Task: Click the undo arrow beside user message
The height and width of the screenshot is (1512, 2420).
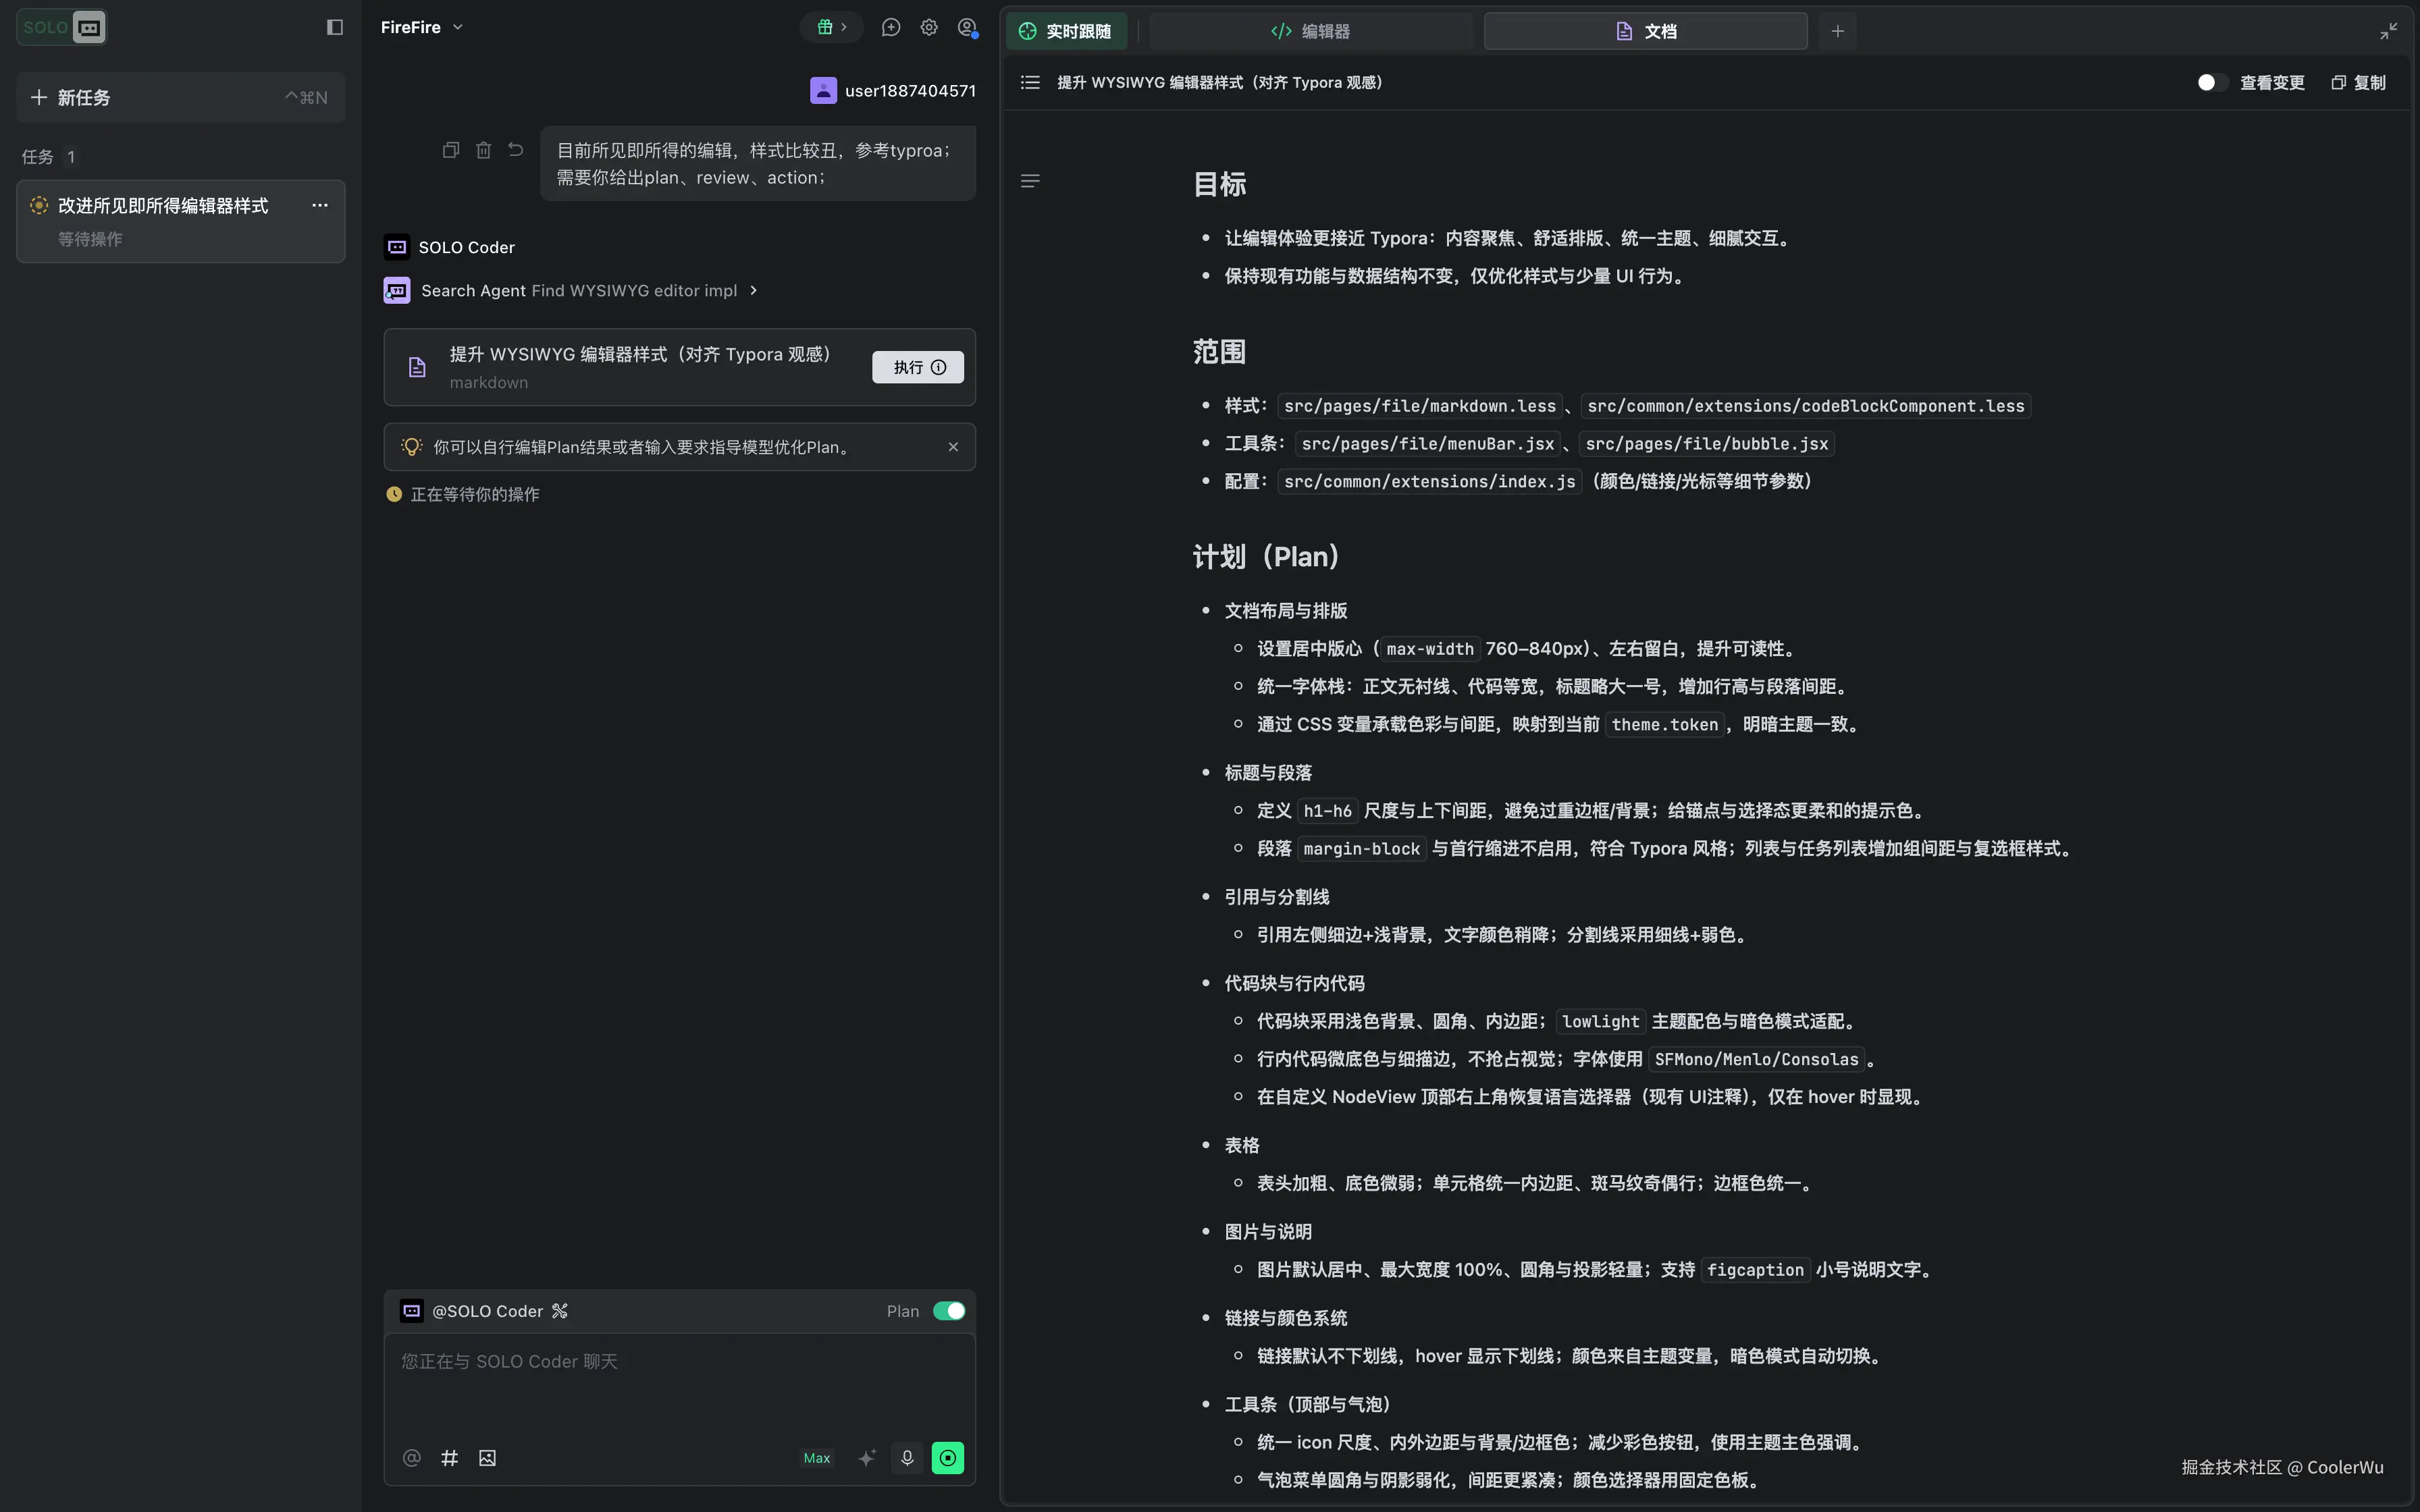Action: tap(516, 150)
